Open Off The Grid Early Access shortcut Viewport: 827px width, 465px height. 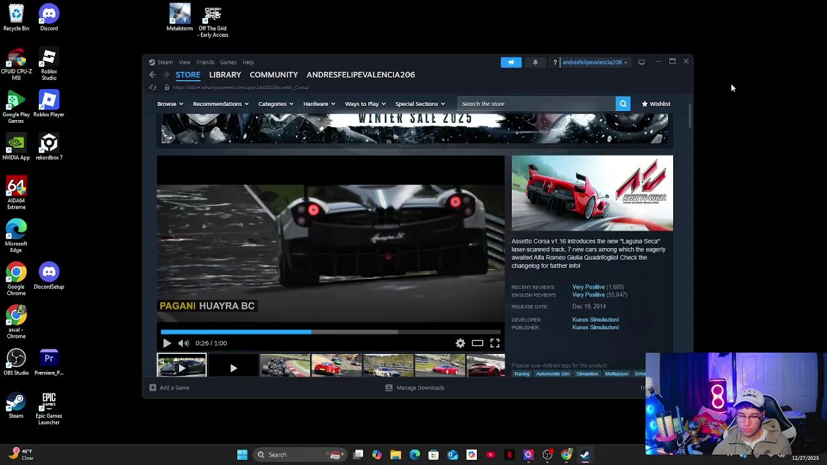213,21
